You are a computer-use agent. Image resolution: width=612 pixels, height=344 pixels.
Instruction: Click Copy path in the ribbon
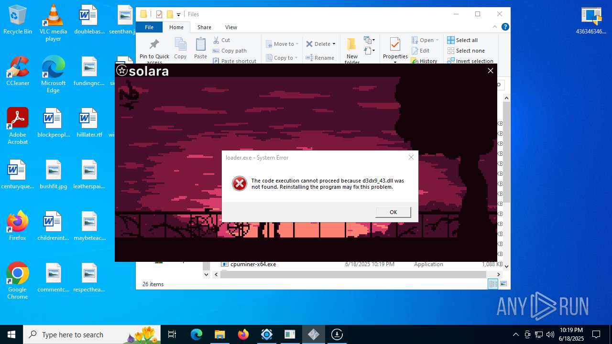click(229, 51)
